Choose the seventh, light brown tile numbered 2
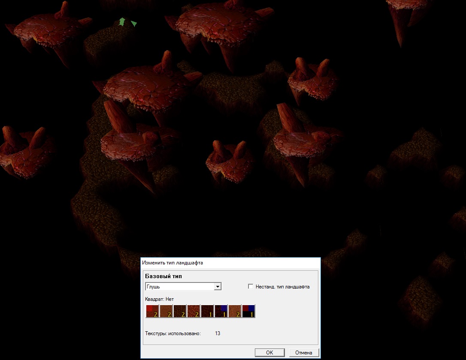The image size is (466, 360). click(234, 311)
